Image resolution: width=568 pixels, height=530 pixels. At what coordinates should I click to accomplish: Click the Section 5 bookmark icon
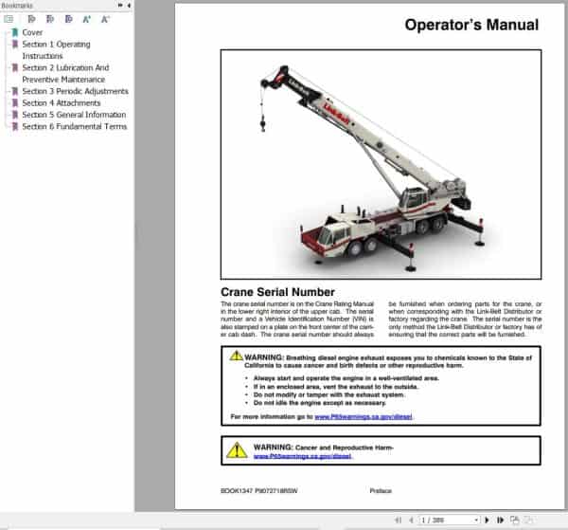point(15,115)
